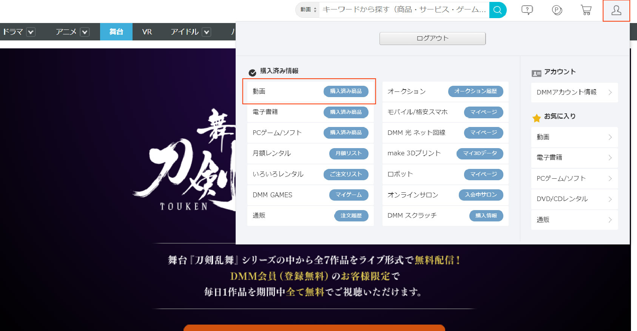Open PCゲーム/ソフト in お気に入り list
The image size is (637, 331).
(574, 179)
